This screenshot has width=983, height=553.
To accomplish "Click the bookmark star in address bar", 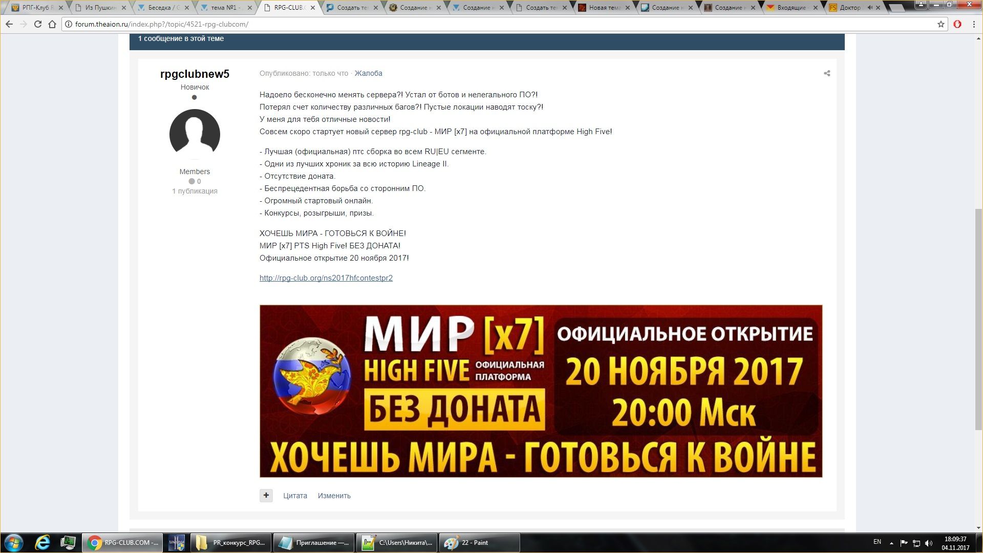I will [941, 24].
